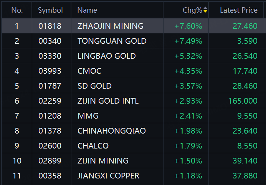Select the ZHAOJIN MINING row

point(133,26)
